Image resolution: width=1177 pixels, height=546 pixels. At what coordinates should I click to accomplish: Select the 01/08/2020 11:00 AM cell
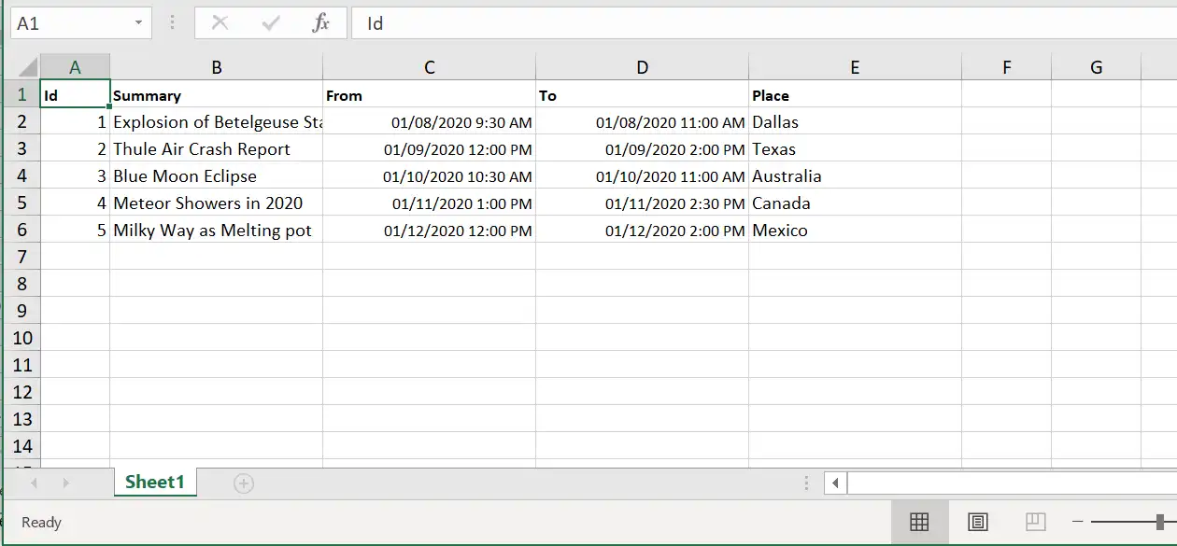pos(643,121)
